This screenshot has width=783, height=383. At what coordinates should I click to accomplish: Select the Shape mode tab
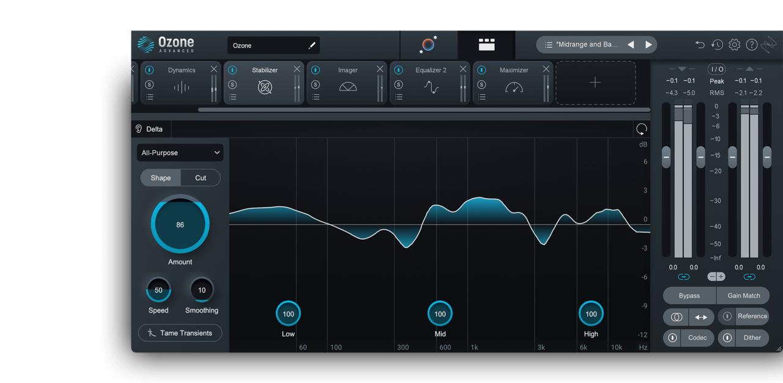click(x=161, y=178)
